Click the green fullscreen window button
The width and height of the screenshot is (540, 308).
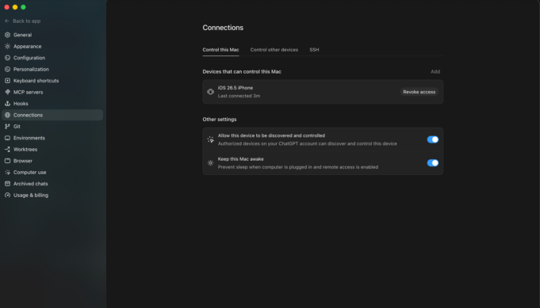pyautogui.click(x=23, y=7)
